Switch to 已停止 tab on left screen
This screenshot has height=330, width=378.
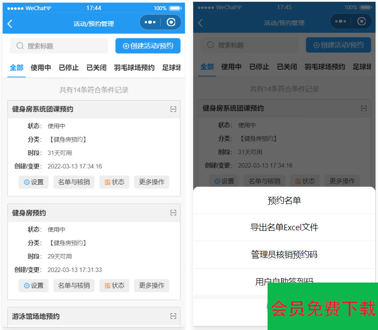[x=69, y=68]
